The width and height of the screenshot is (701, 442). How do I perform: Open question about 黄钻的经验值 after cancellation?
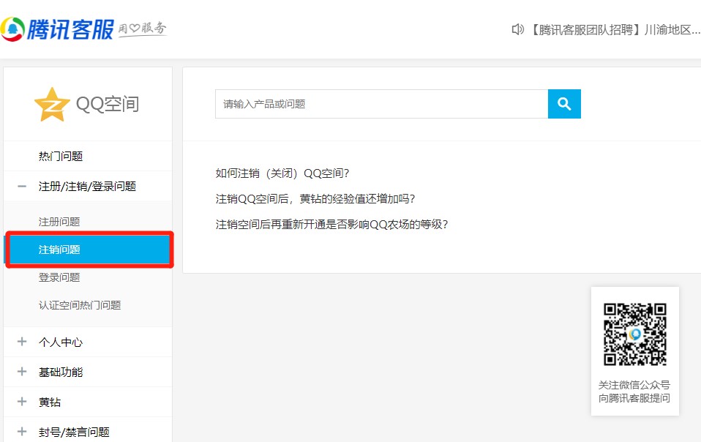pos(315,199)
